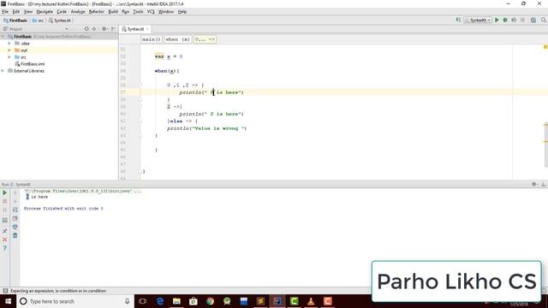The height and width of the screenshot is (308, 548).
Task: Pin the Run tab
Action: click(5, 231)
